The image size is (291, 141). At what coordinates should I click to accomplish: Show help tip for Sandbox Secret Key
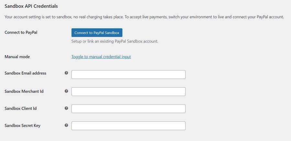[x=66, y=125]
